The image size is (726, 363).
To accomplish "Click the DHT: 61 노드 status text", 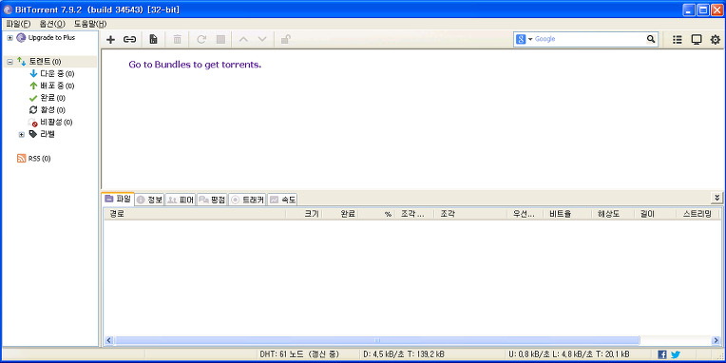I will point(299,354).
